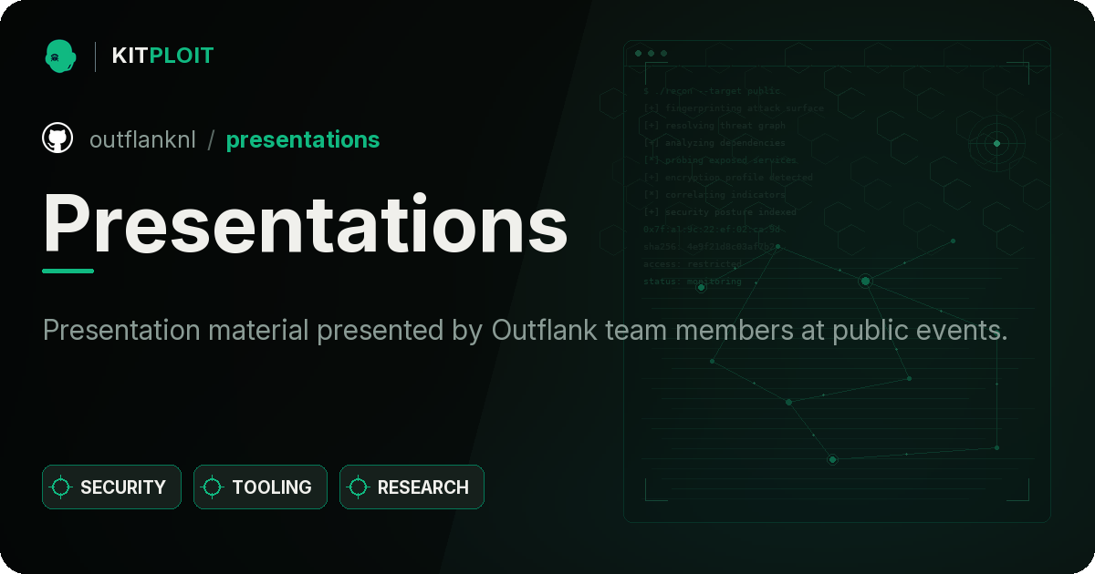Click the large Presentations heading
Viewport: 1095px width, 574px height.
point(305,223)
